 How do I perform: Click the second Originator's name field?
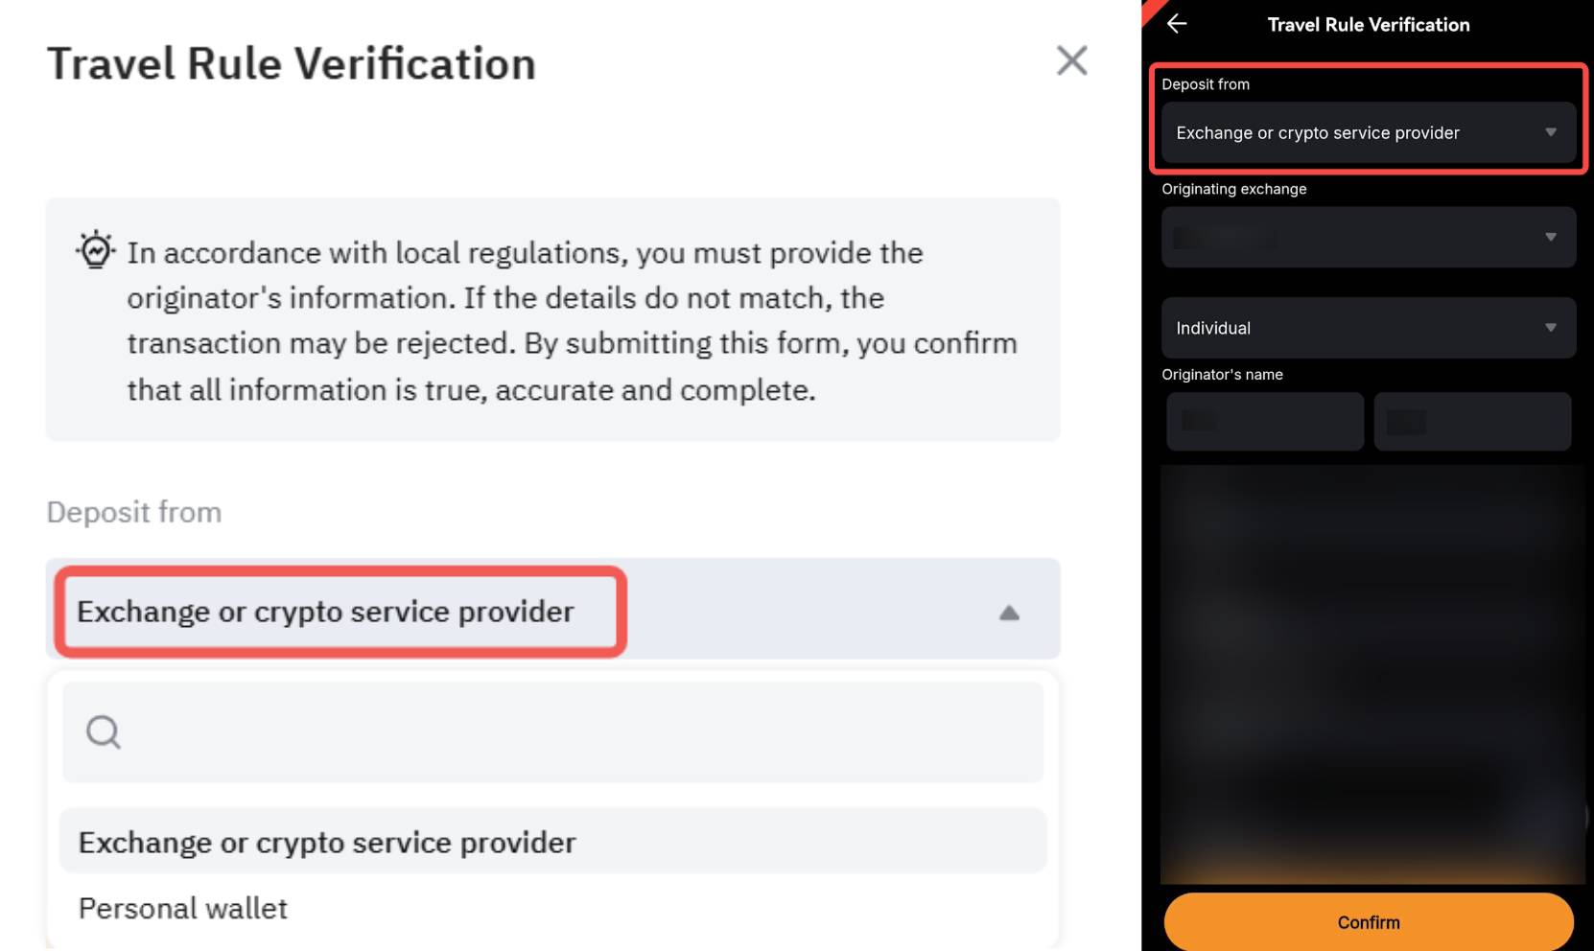(1472, 421)
